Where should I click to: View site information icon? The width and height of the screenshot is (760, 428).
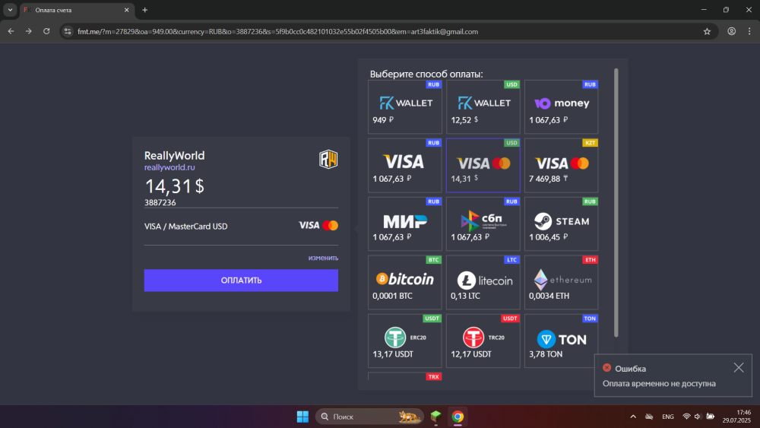[68, 31]
